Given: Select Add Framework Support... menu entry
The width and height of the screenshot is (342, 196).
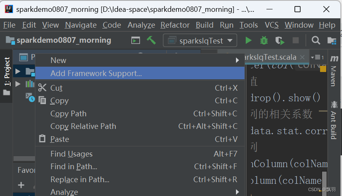Looking at the screenshot, I should point(140,73).
